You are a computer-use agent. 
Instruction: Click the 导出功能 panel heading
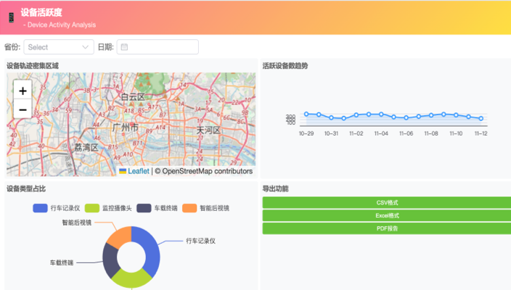pos(275,188)
